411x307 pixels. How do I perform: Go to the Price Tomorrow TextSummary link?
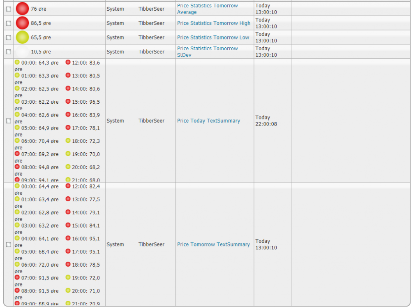coord(213,244)
